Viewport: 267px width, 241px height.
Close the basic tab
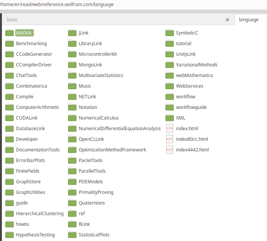(x=227, y=20)
